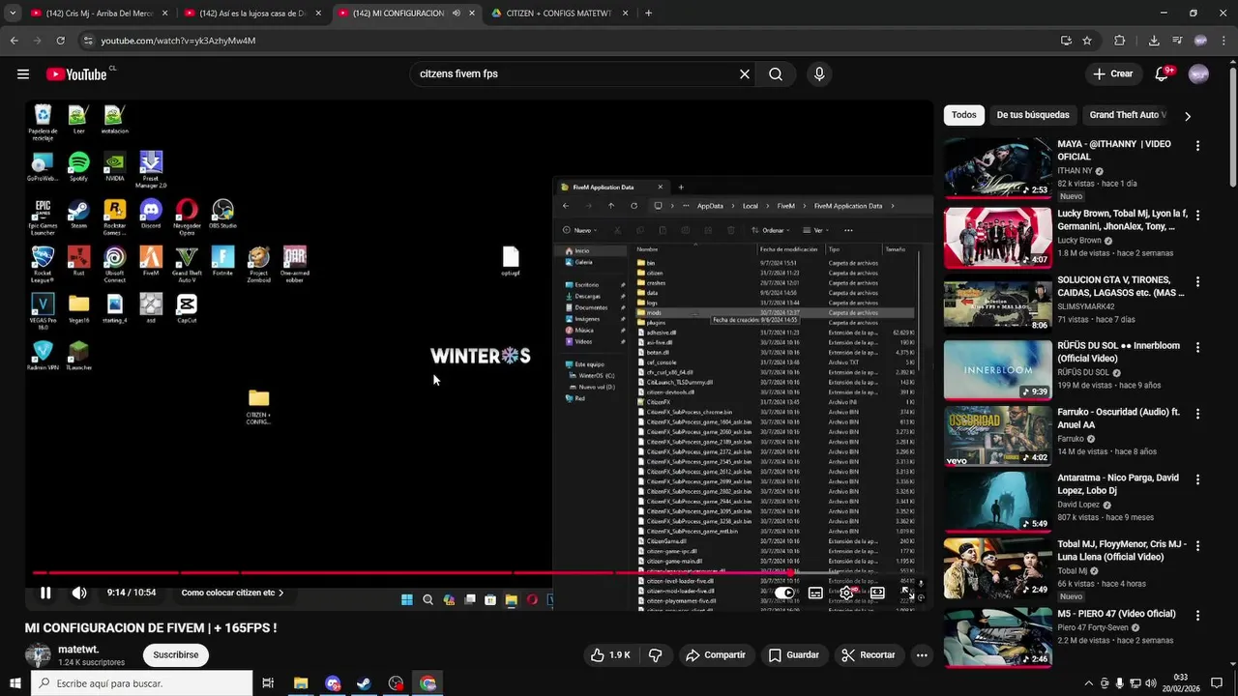Expand the chapter 'Como colocar citizen etc'
Screen dimensions: 1238x696
[232, 593]
